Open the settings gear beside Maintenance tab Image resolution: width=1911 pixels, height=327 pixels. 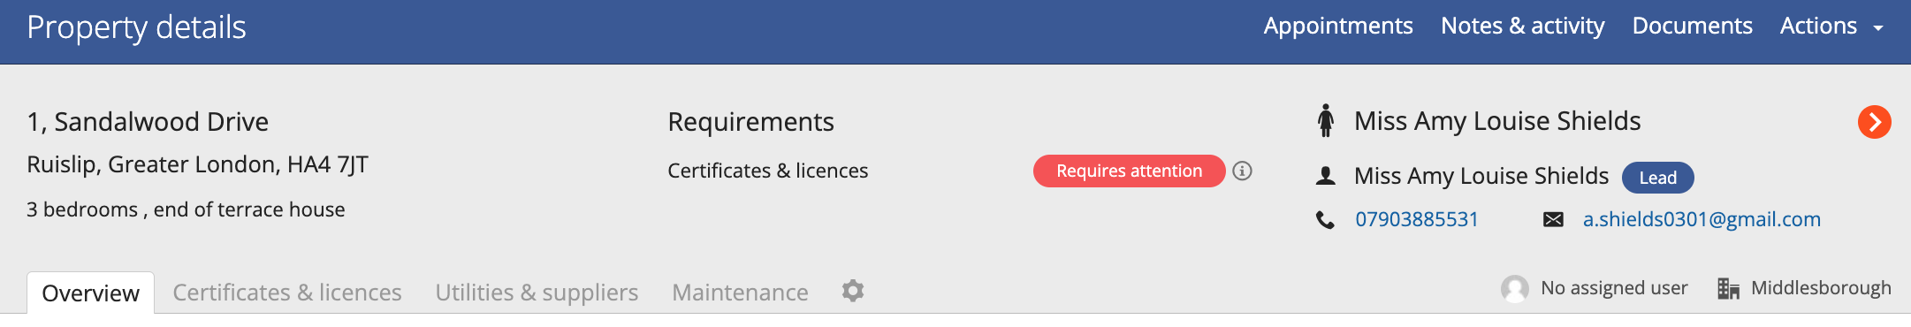click(x=852, y=291)
